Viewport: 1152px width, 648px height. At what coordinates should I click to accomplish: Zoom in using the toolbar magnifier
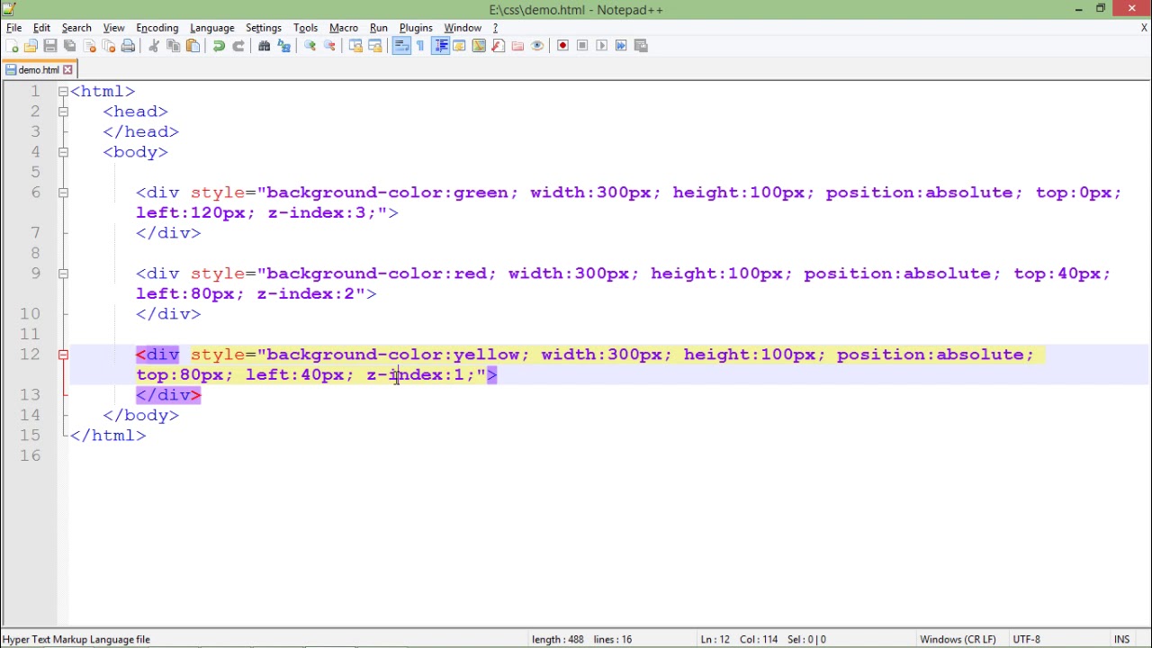pyautogui.click(x=310, y=46)
